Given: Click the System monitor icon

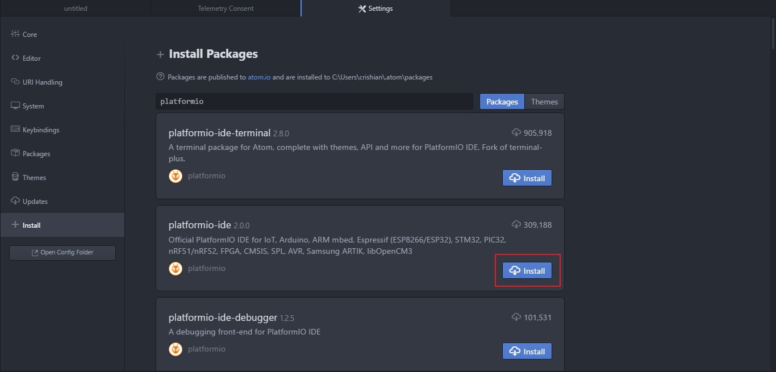Looking at the screenshot, I should [x=15, y=106].
